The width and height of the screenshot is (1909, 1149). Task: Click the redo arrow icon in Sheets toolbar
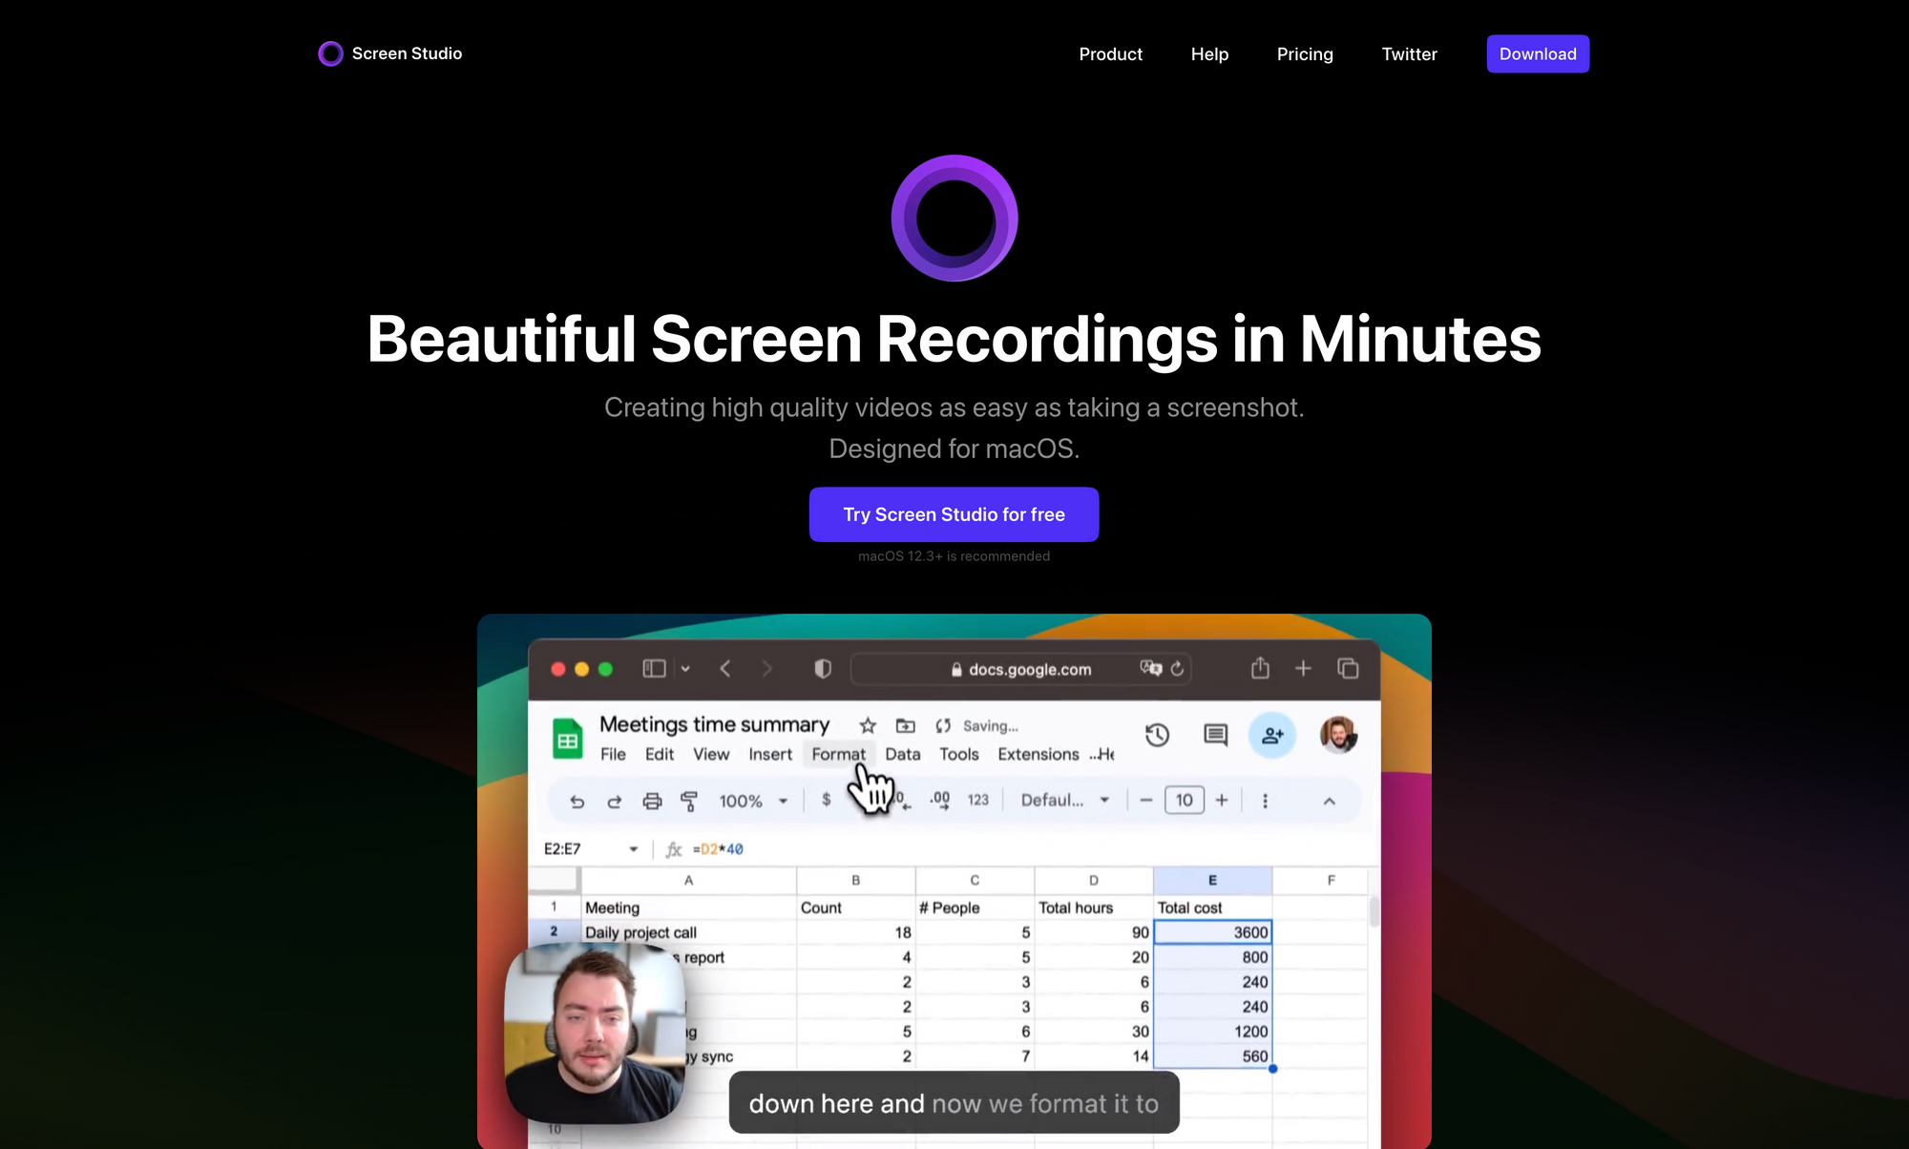click(614, 800)
